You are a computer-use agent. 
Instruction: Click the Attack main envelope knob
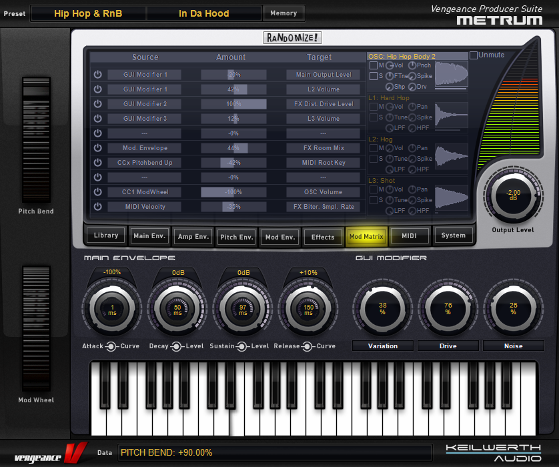[x=111, y=308]
